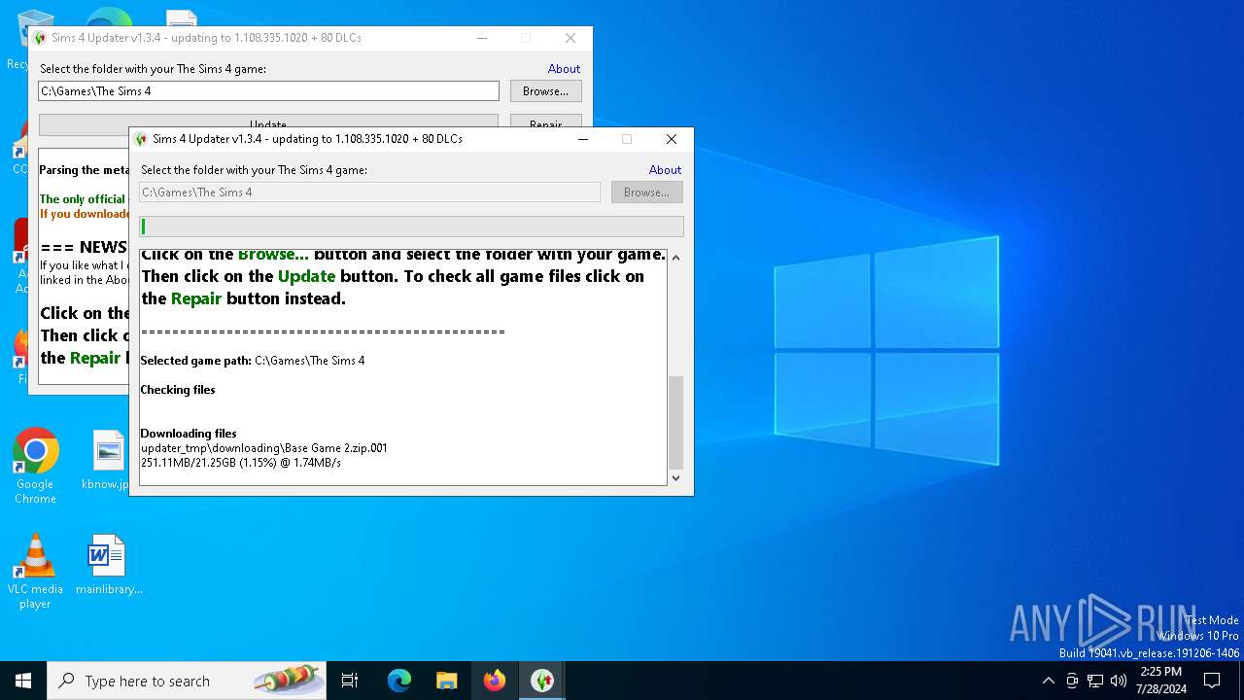Click the greyed game folder path field in front window
Viewport: 1244px width, 700px height.
[x=369, y=192]
